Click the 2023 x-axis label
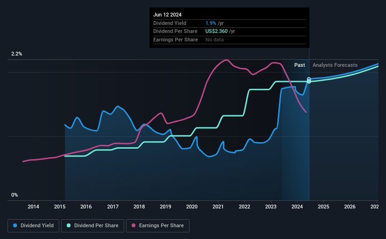Image resolution: width=386 pixels, height=239 pixels. (x=271, y=207)
